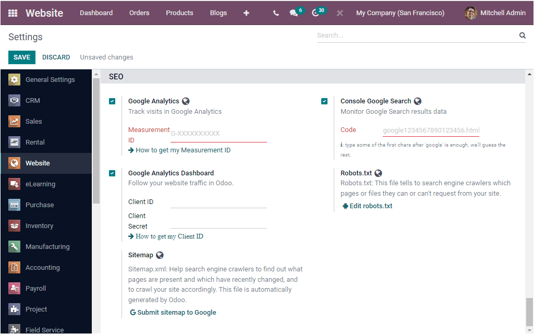Screen dimensions: 534x334
Task: Uncheck the Console Google Search option
Action: (x=324, y=101)
